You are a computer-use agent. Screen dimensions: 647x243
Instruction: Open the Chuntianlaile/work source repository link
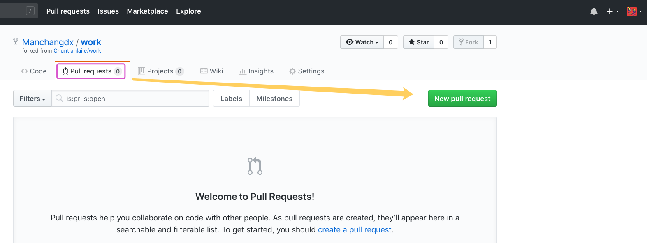pyautogui.click(x=77, y=51)
